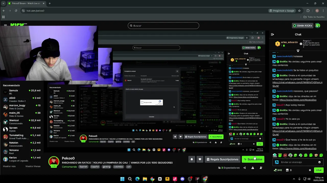The width and height of the screenshot is (327, 183).
Task: Open Rockstar Games Launcher from taskbar
Action: 167,179
